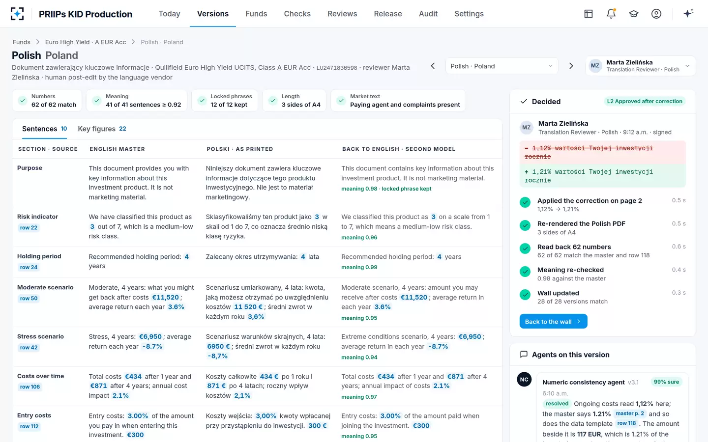The width and height of the screenshot is (708, 442).
Task: Click the 99% sure confidence badge
Action: tap(666, 382)
